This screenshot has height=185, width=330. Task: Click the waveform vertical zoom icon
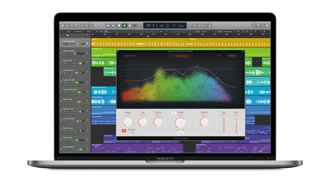(238, 32)
